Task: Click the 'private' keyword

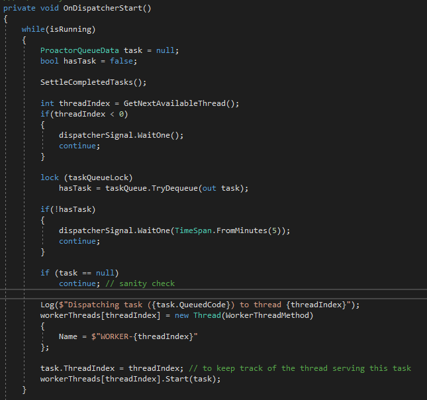Action: 19,8
